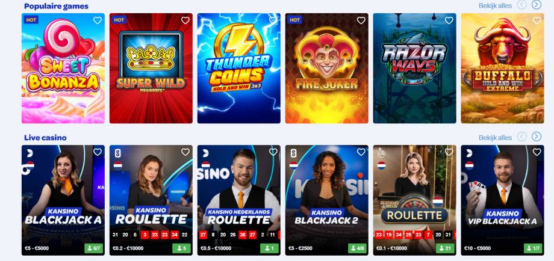554x261 pixels.
Task: Open Kansino Nederlands Roulette live table
Action: [x=239, y=200]
